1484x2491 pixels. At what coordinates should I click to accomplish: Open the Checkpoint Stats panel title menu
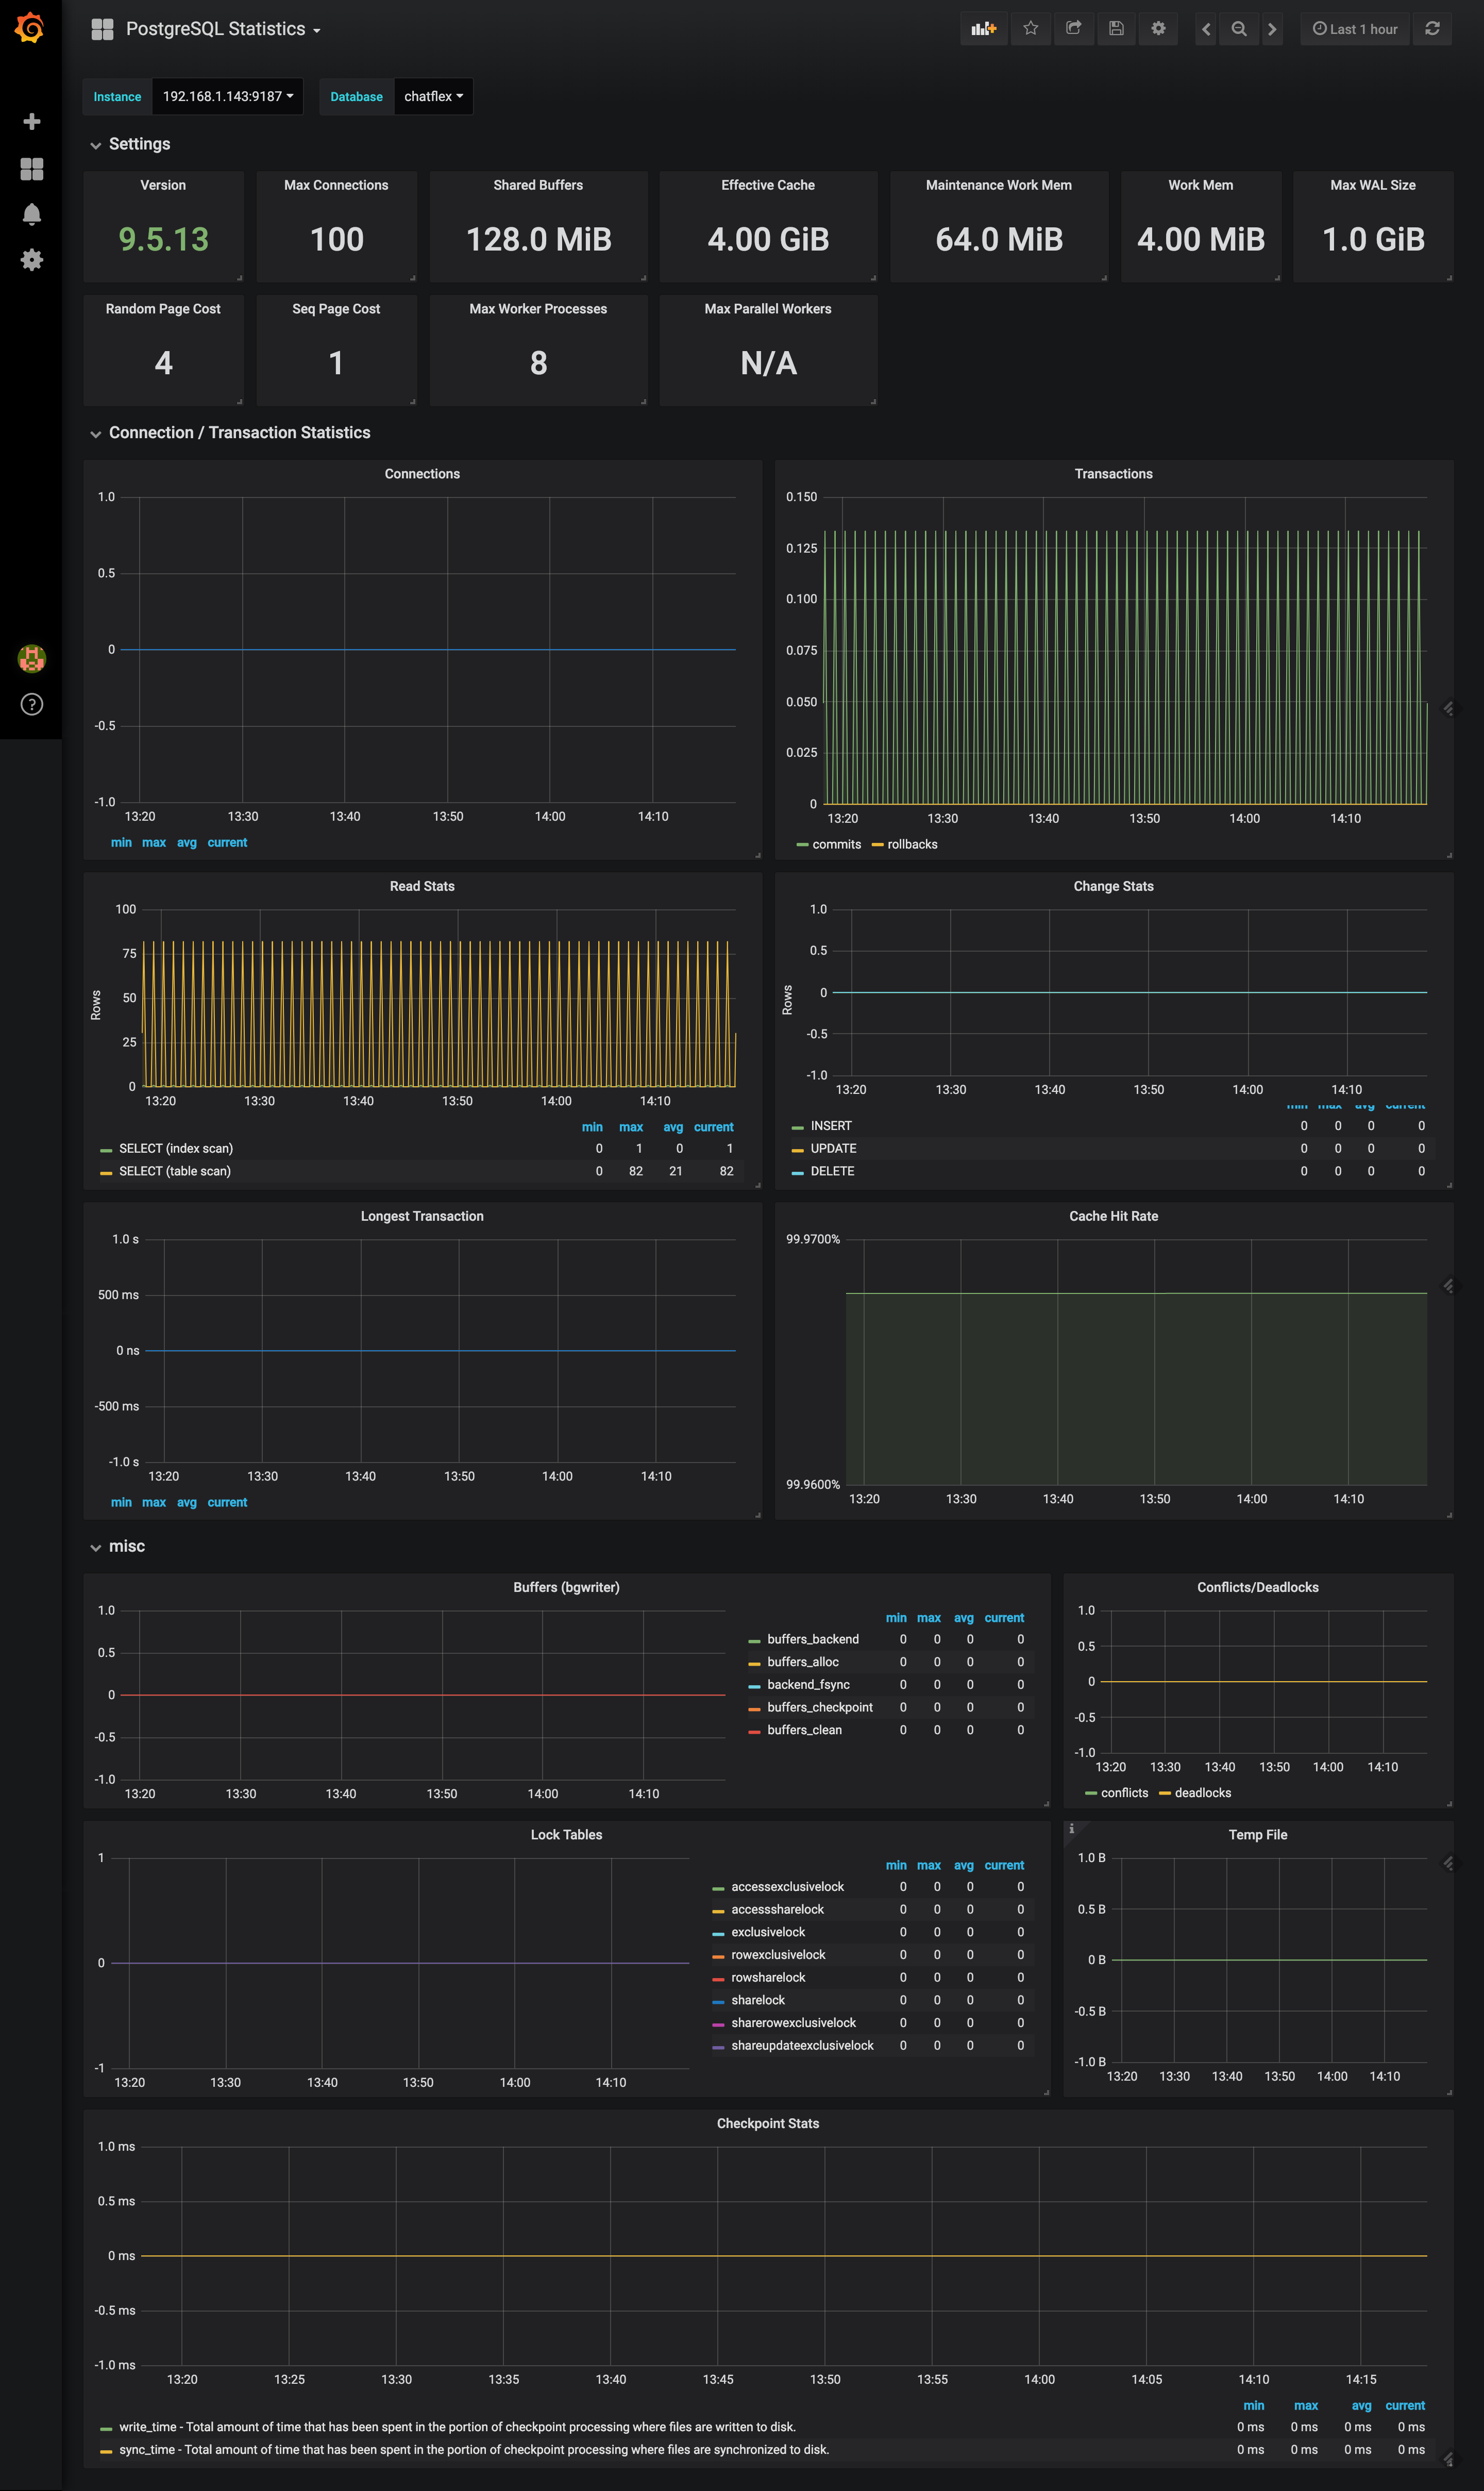pos(767,2123)
